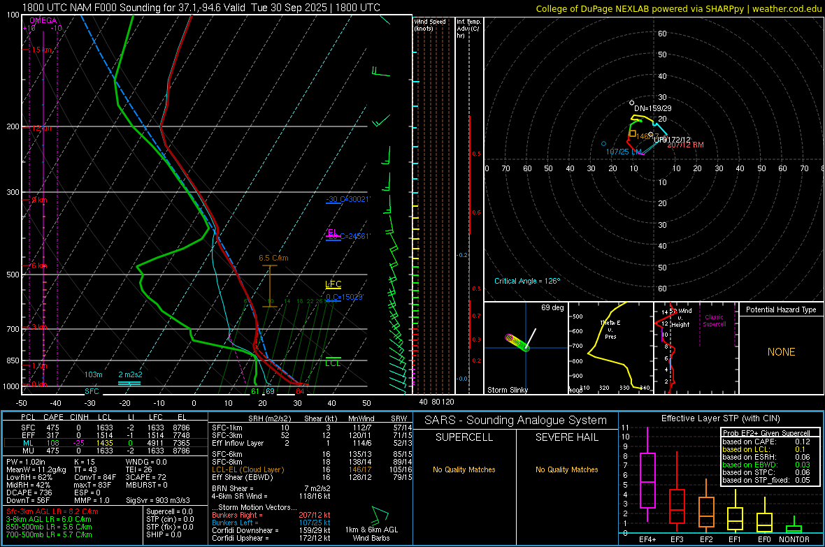Select the SFC-1km row in SRH table
This screenshot has height=547, width=825.
(x=312, y=428)
